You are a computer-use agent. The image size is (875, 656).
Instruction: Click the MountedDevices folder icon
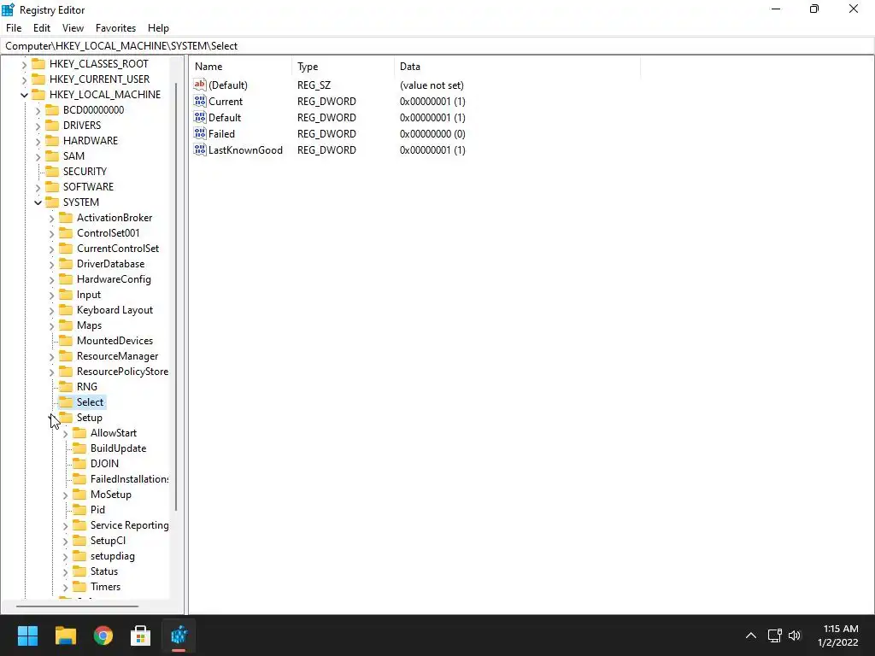(66, 340)
